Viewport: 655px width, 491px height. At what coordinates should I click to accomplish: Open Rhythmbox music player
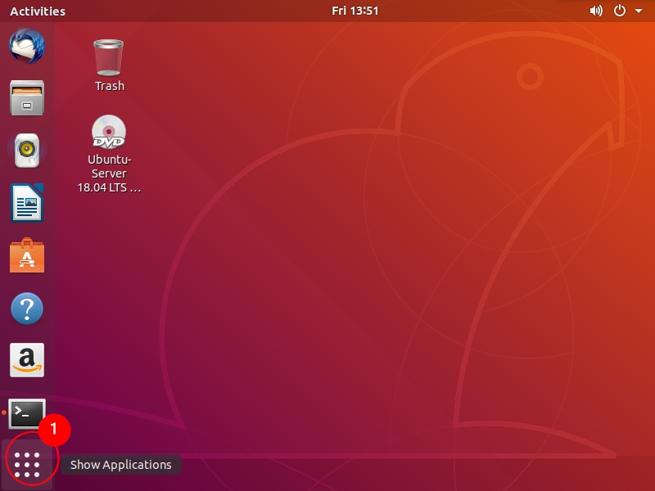pos(26,151)
